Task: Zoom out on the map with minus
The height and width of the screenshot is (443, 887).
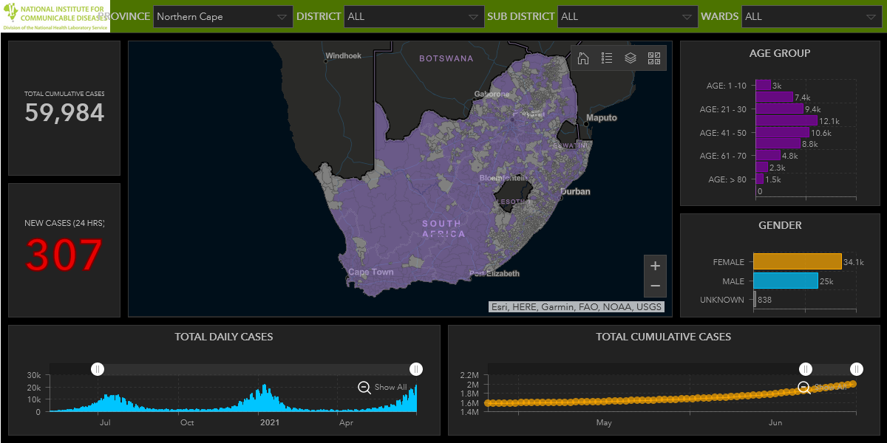Action: click(x=655, y=286)
